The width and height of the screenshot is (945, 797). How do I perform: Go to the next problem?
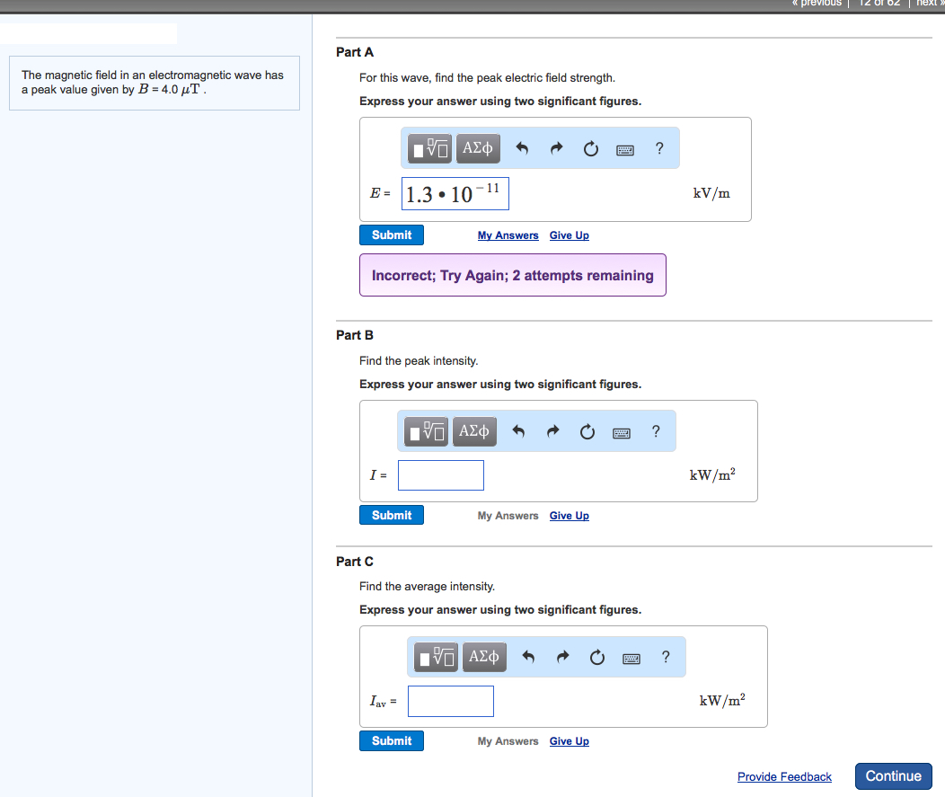929,4
